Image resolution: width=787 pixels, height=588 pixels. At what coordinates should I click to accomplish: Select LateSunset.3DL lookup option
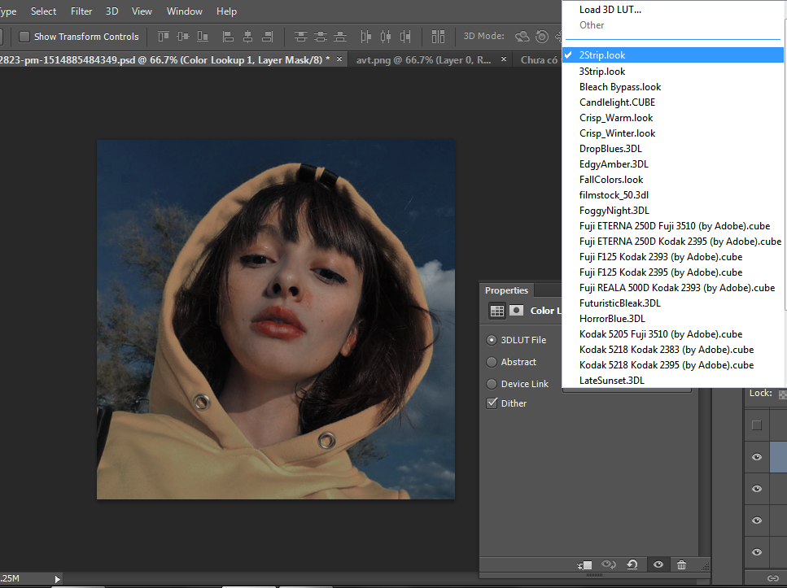[x=612, y=380]
